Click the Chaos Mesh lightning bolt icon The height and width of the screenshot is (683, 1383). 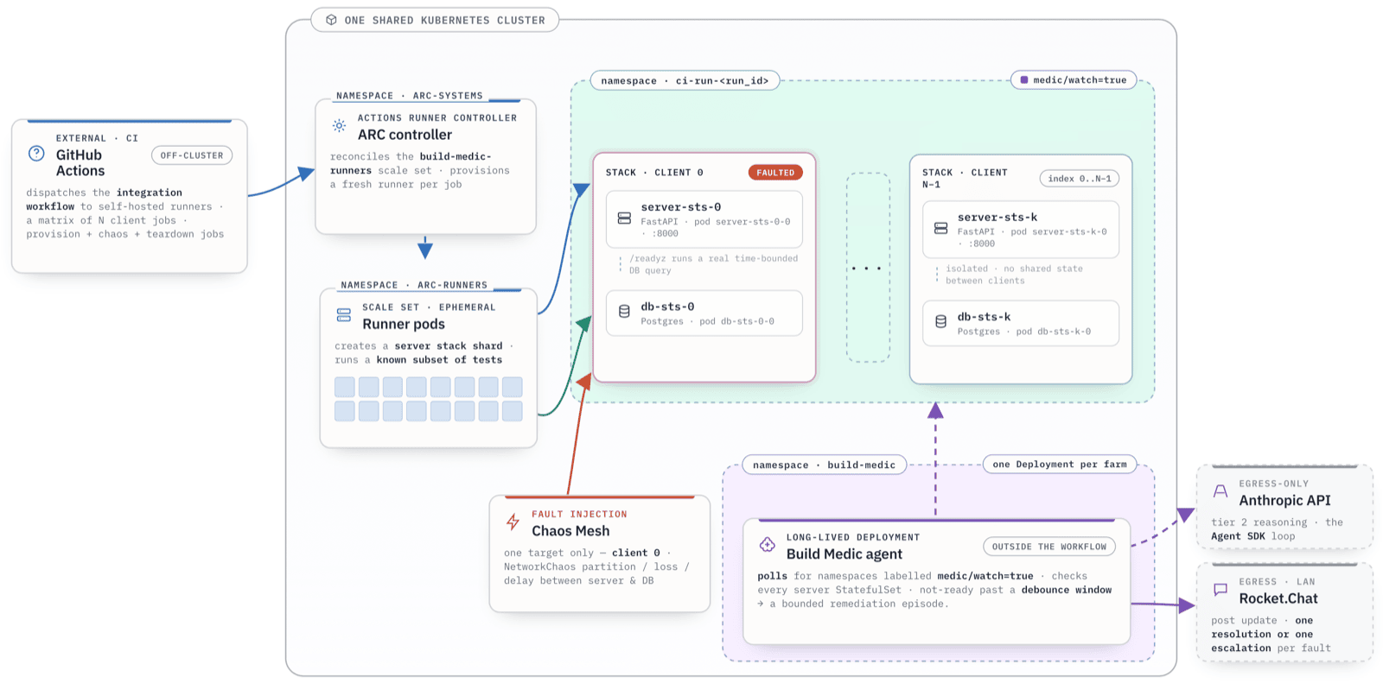coord(513,522)
